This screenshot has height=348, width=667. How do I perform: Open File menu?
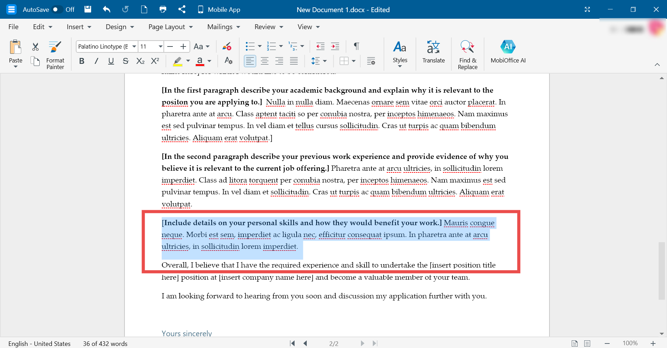click(x=14, y=27)
